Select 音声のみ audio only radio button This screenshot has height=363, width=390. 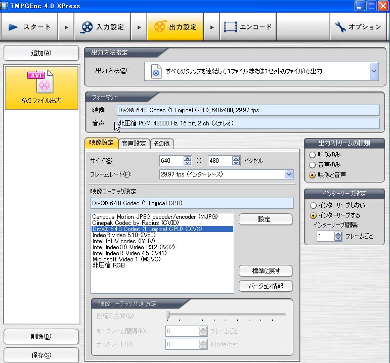pos(313,165)
